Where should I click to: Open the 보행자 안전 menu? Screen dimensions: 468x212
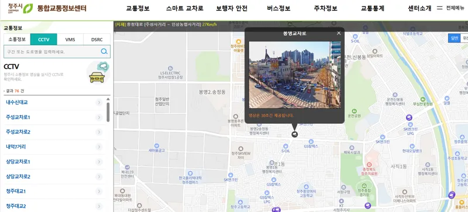click(x=232, y=8)
